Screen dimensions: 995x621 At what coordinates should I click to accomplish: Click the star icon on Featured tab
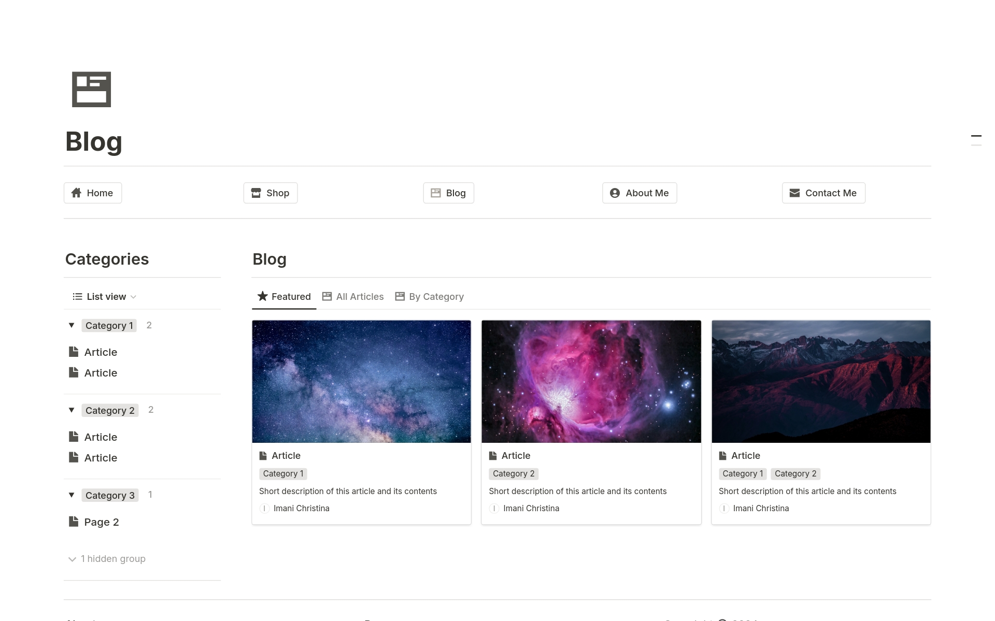point(263,296)
